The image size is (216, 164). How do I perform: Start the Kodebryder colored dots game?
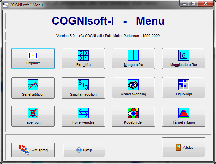tap(133, 116)
